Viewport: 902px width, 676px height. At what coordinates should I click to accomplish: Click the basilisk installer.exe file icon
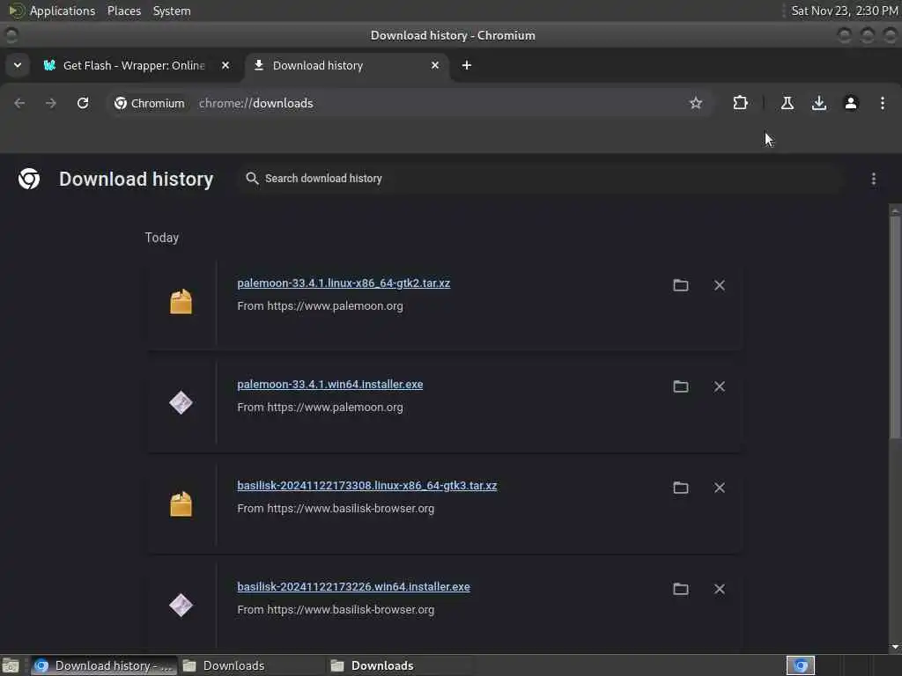[181, 605]
